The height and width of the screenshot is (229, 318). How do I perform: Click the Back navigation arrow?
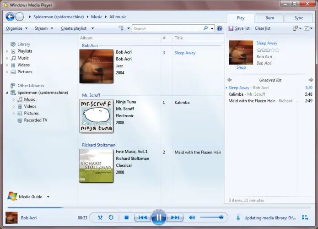click(10, 17)
